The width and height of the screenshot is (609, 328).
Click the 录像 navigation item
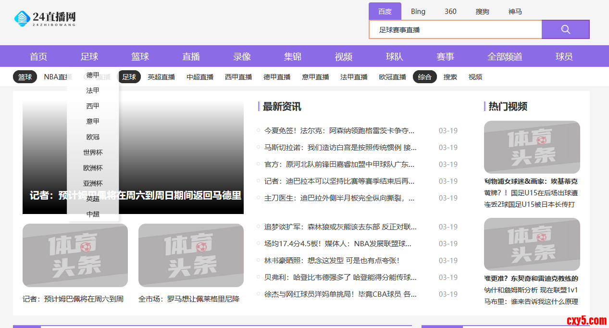point(242,56)
